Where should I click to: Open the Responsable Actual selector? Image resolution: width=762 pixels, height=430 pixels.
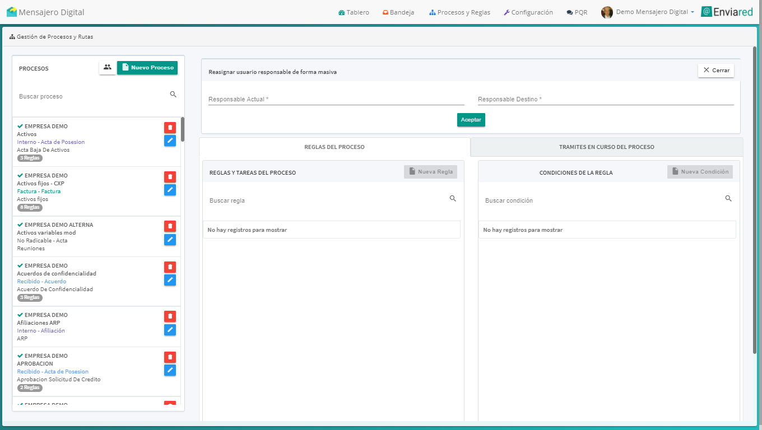coord(336,99)
